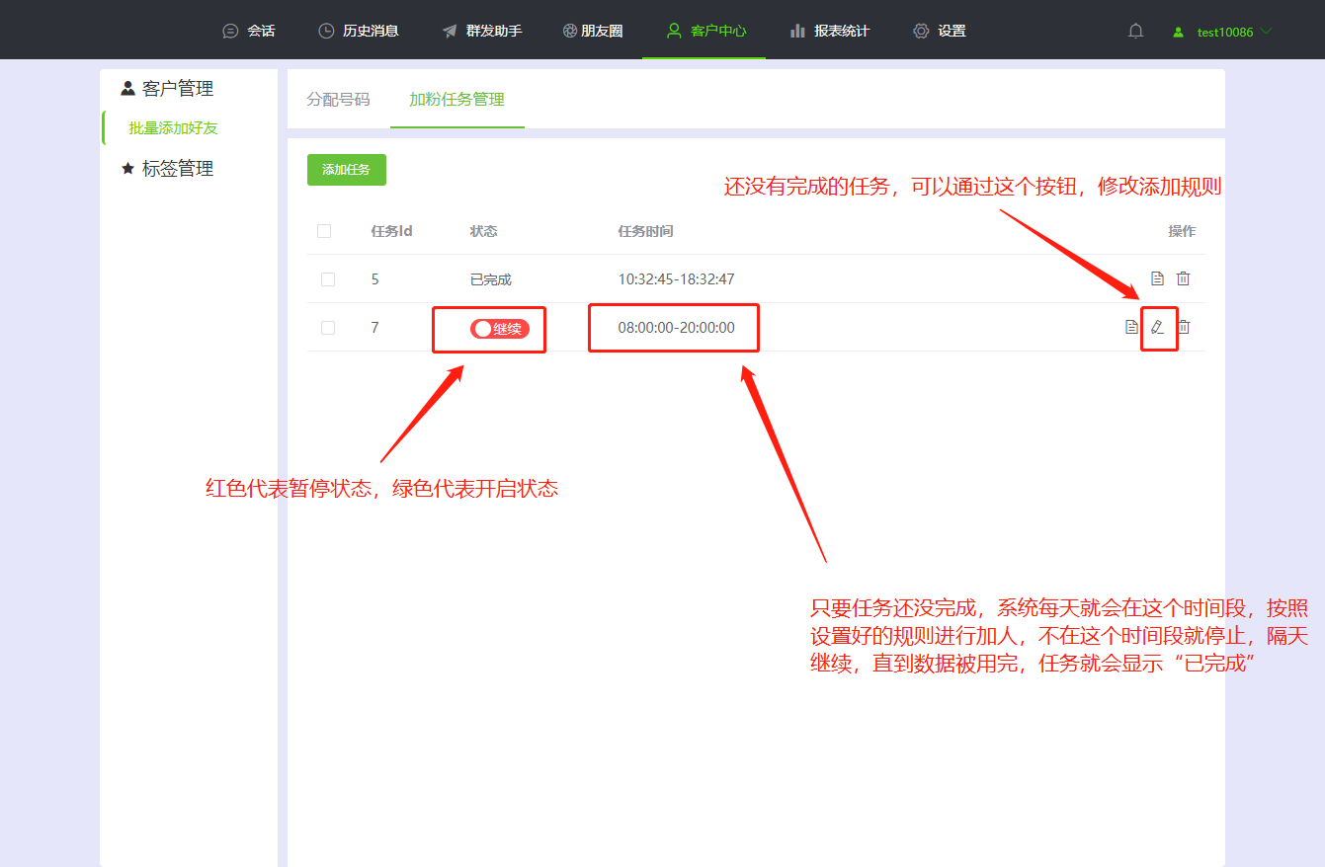The width and height of the screenshot is (1325, 867).
Task: Open the 历史消息 history tab
Action: pyautogui.click(x=359, y=31)
